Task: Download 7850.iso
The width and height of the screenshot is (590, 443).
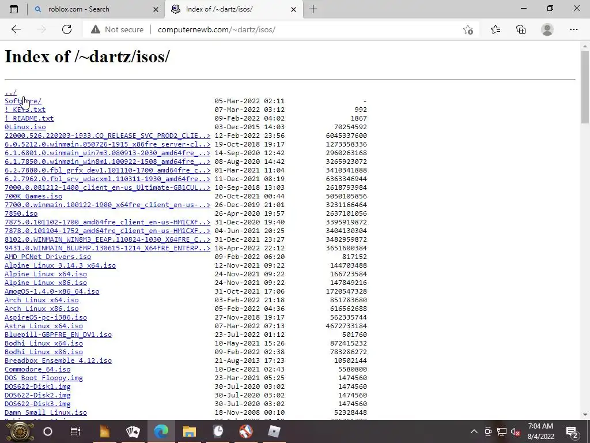Action: 21,213
